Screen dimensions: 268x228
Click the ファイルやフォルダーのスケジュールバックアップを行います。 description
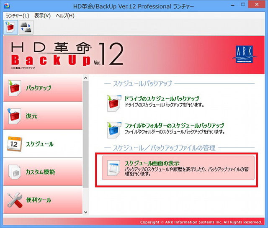(x=175, y=132)
